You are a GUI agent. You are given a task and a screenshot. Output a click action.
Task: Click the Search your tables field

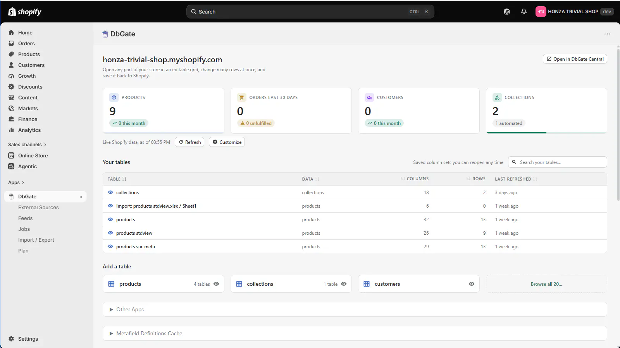pos(557,162)
